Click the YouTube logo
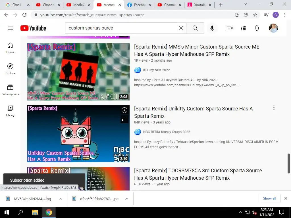 [33, 28]
